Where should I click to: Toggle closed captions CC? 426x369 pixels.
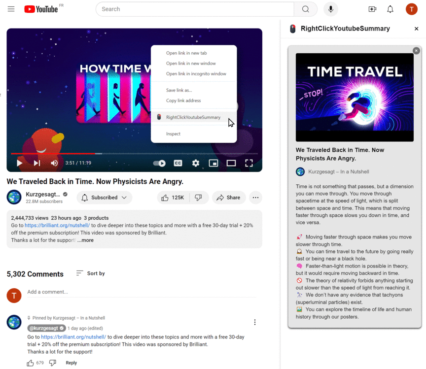[x=178, y=163]
